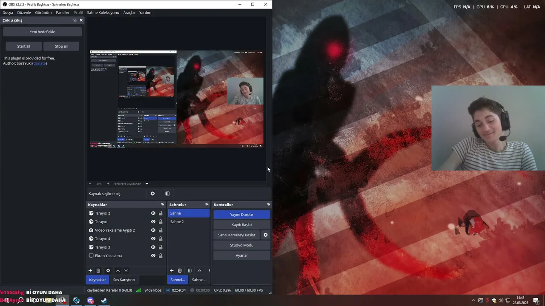
Task: Move source up with arrow icon
Action: [118, 271]
